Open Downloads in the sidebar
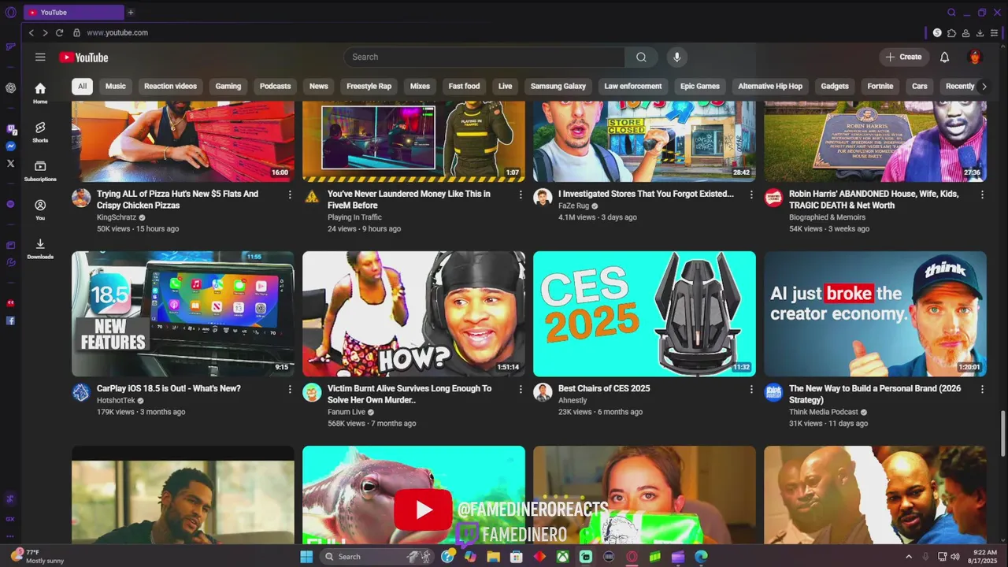 point(40,248)
